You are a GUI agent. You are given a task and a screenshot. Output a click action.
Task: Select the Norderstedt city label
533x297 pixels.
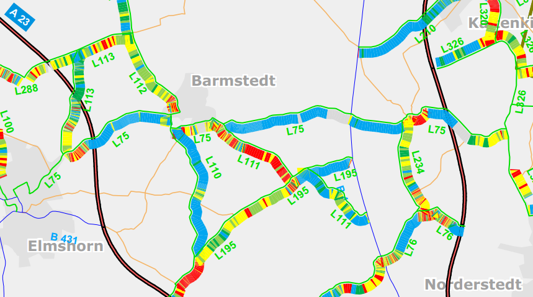pos(473,285)
